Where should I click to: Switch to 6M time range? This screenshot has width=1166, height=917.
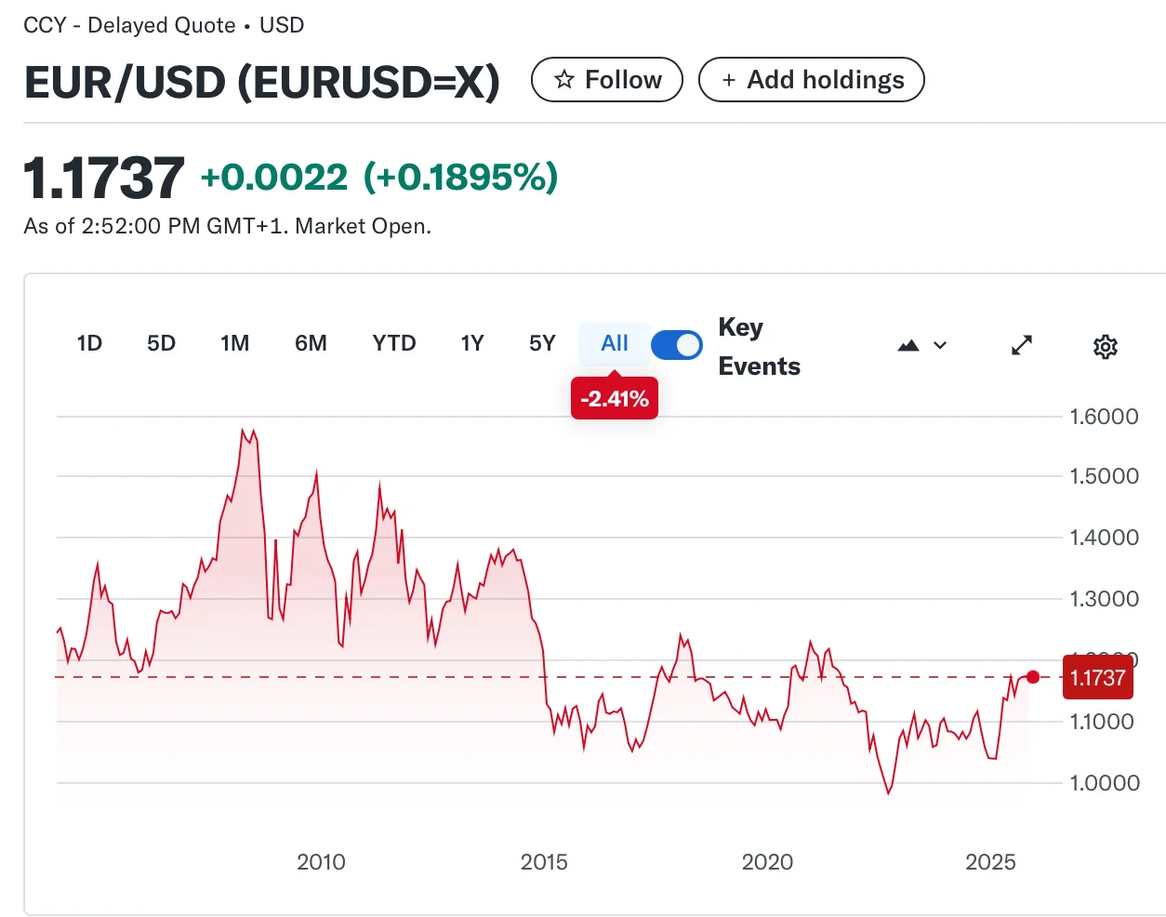(311, 343)
